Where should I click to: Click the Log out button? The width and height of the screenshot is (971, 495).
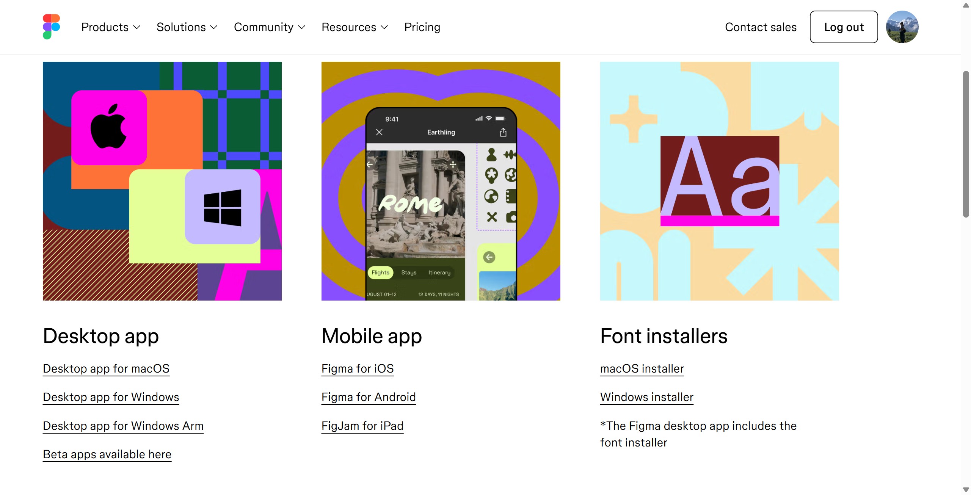(844, 27)
